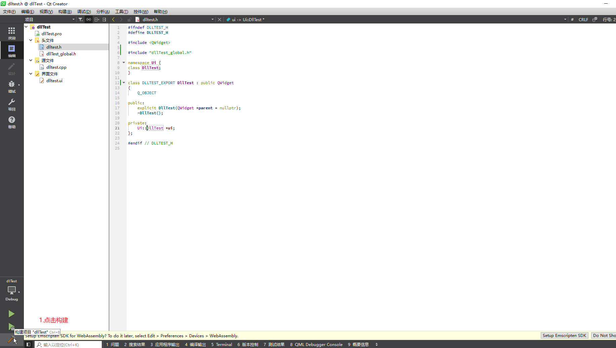This screenshot has width=616, height=348.
Task: Open the 8 QML Debugger Console pane
Action: [316, 344]
